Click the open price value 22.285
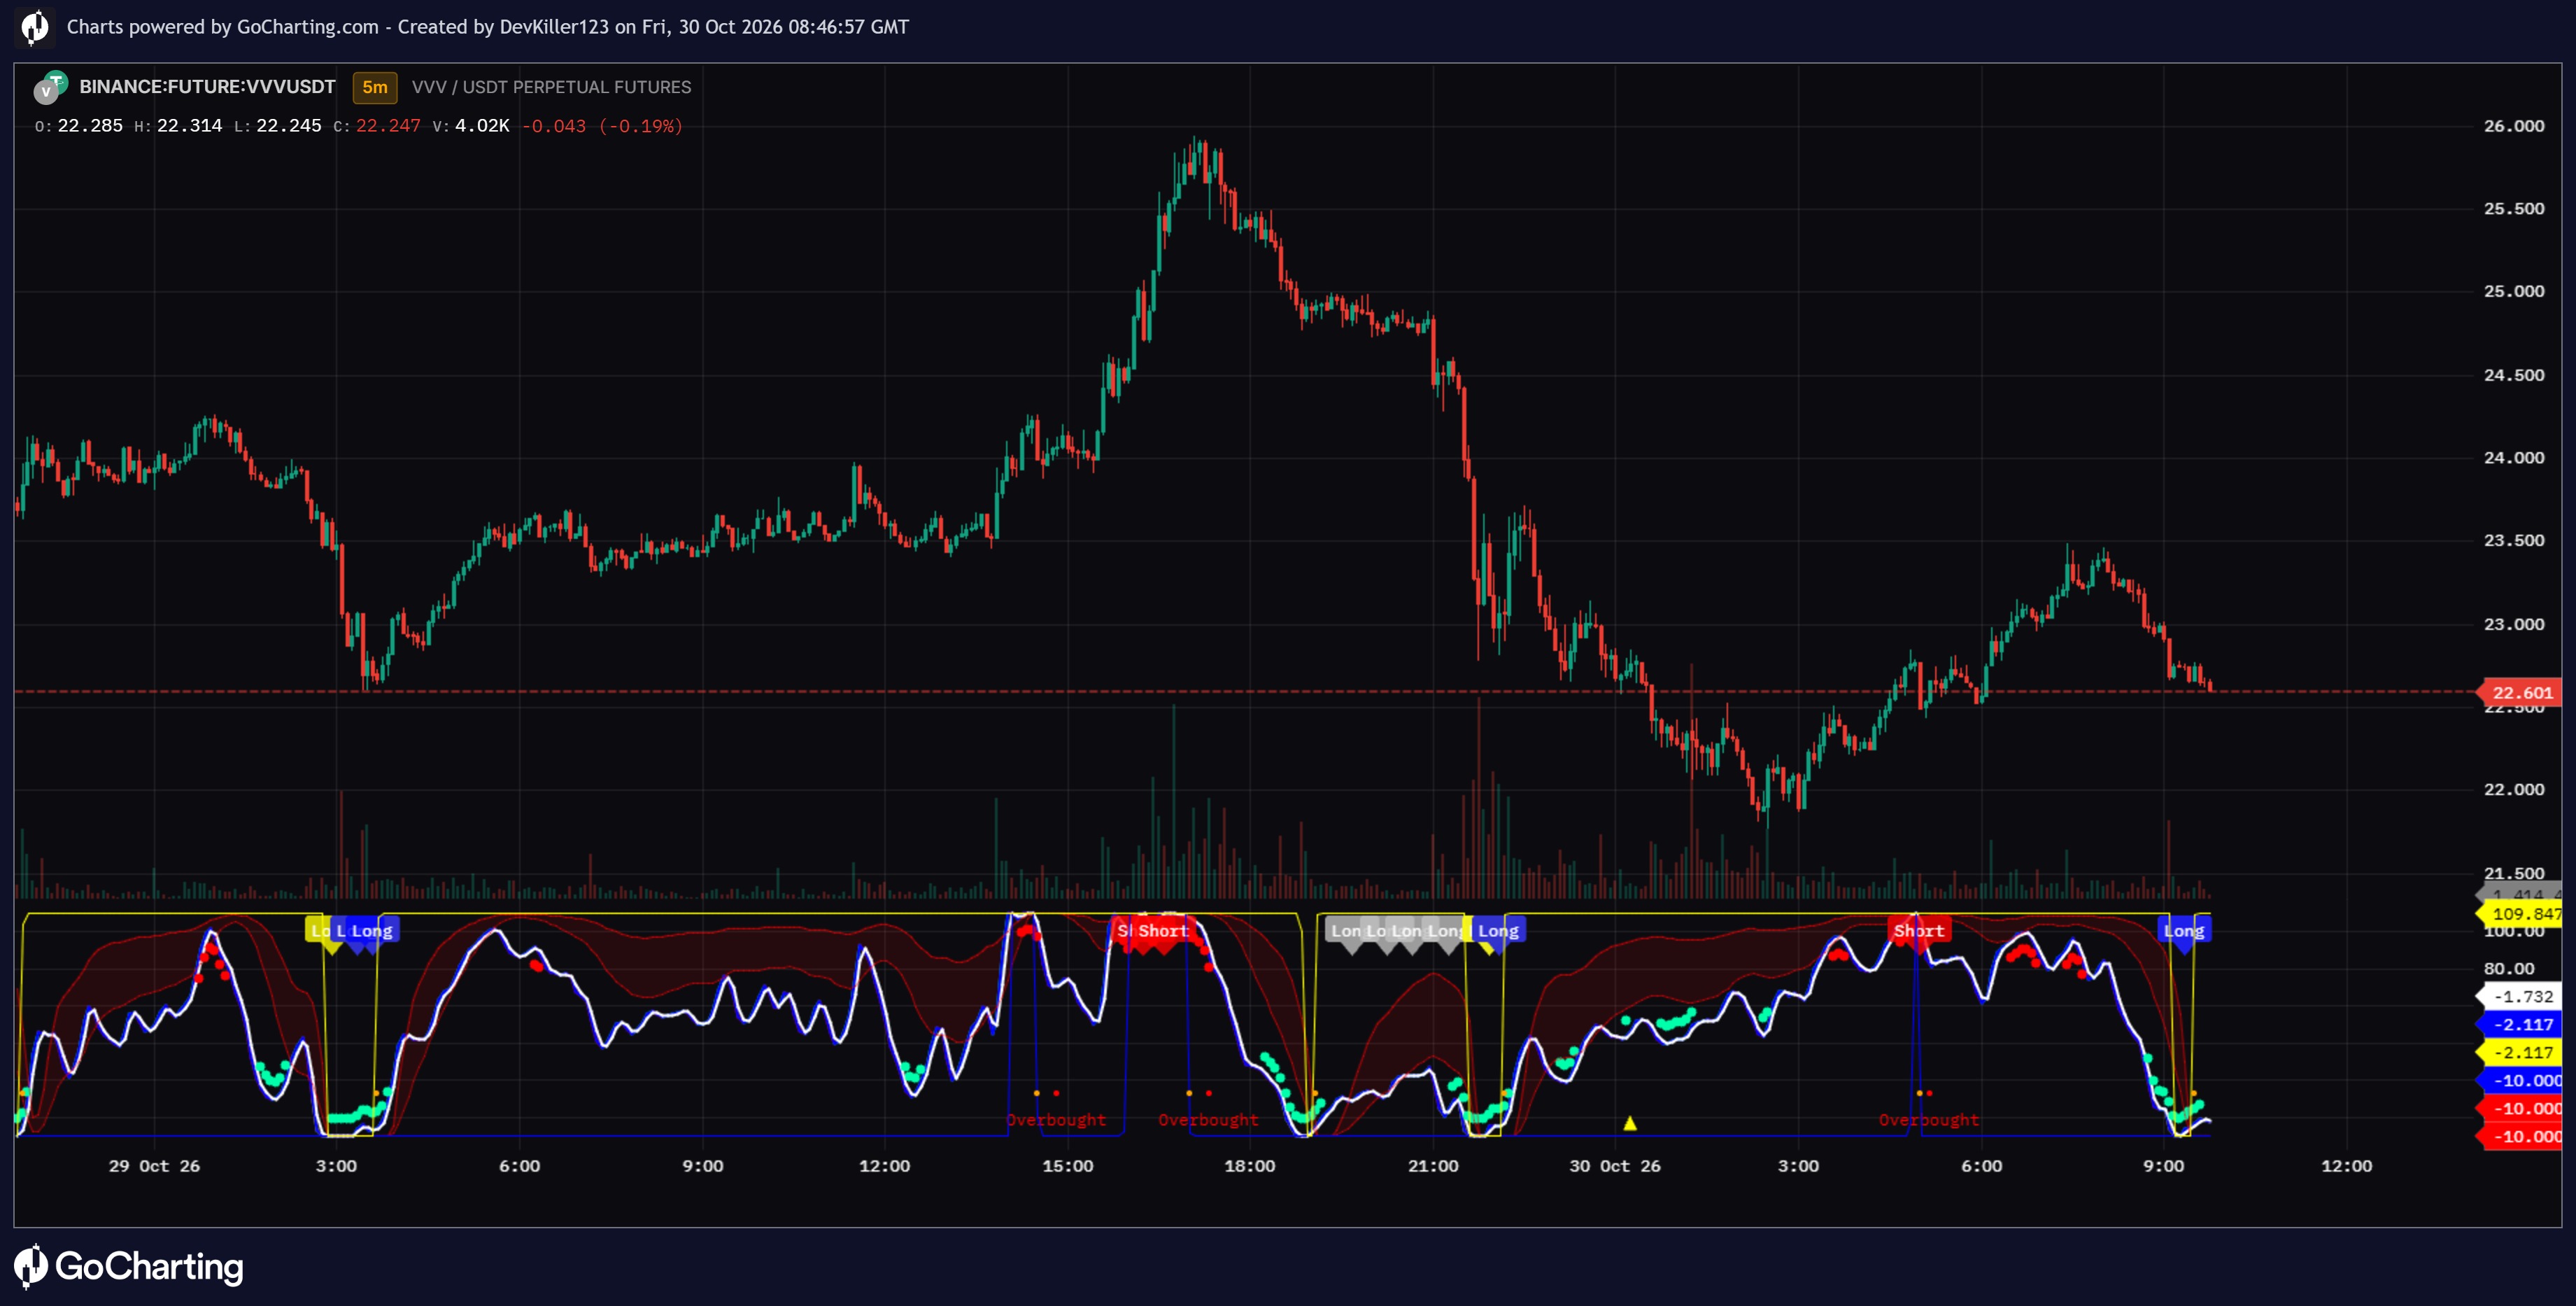Viewport: 2576px width, 1306px height. coord(90,126)
